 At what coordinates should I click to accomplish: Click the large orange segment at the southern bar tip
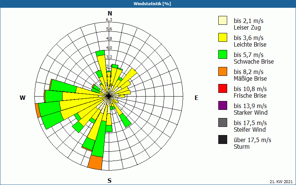coord(95,162)
